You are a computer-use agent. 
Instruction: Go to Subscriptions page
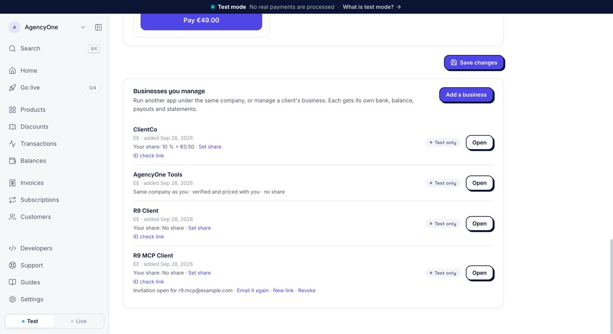(x=54, y=200)
